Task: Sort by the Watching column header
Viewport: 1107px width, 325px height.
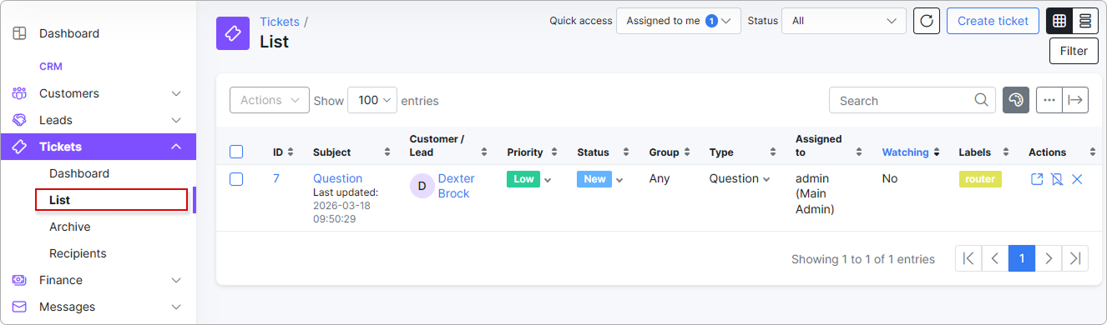Action: pos(912,152)
